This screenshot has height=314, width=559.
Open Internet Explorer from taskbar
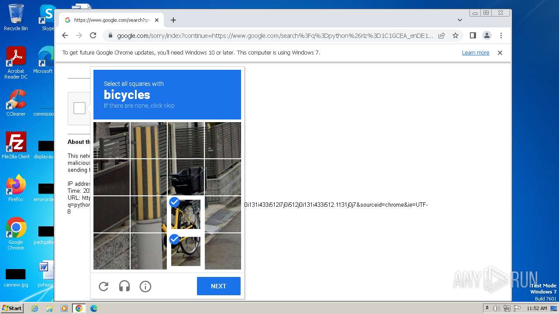click(35, 308)
